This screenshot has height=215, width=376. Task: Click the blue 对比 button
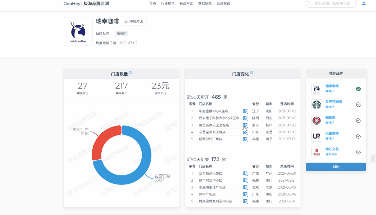pos(336,167)
